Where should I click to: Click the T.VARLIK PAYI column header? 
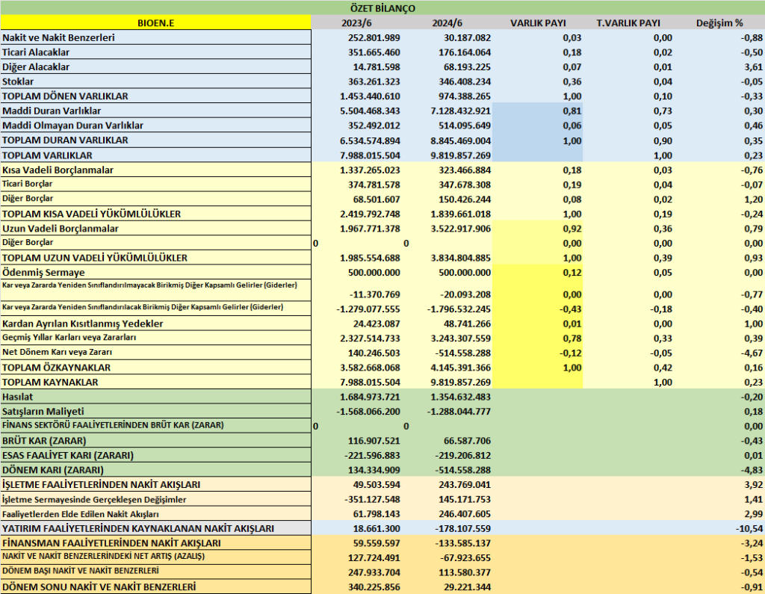[x=628, y=22]
